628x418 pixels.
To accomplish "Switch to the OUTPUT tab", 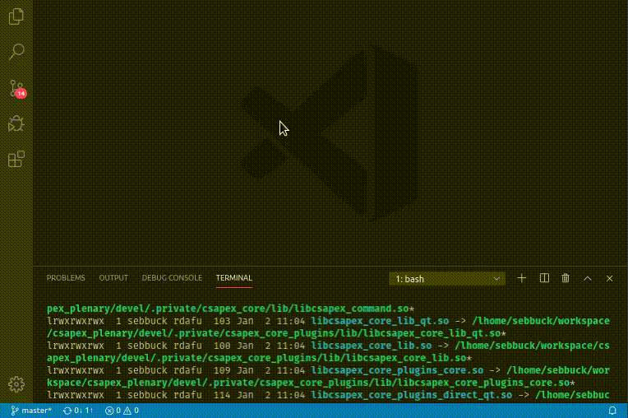I will [113, 278].
